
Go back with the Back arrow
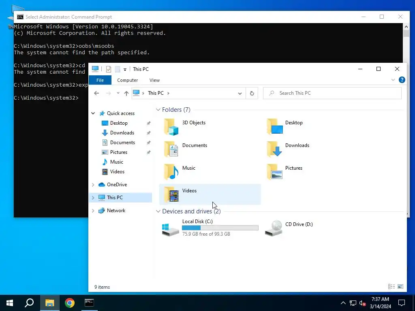click(96, 93)
